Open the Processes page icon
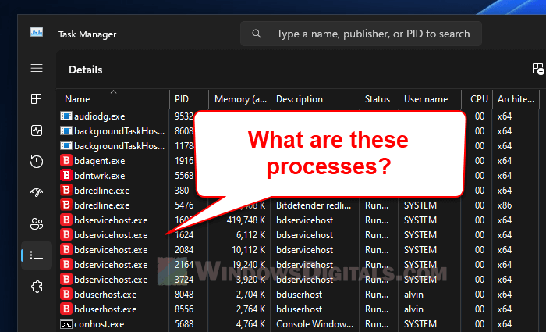 coord(37,99)
